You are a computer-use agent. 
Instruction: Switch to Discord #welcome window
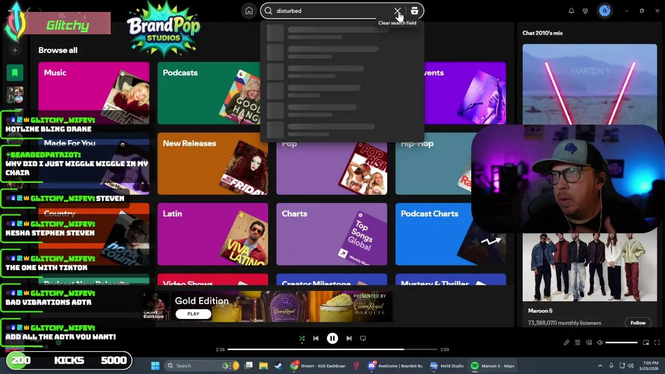click(x=396, y=366)
